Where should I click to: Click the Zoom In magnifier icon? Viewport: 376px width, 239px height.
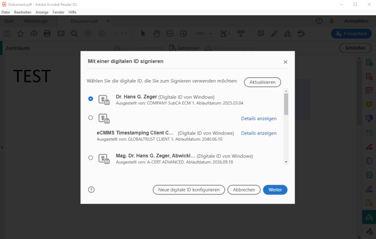click(183, 34)
